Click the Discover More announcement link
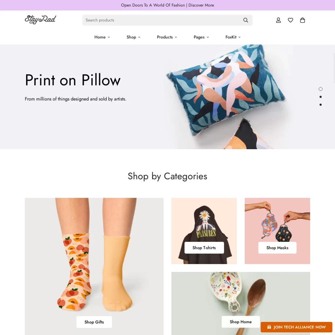 click(201, 5)
